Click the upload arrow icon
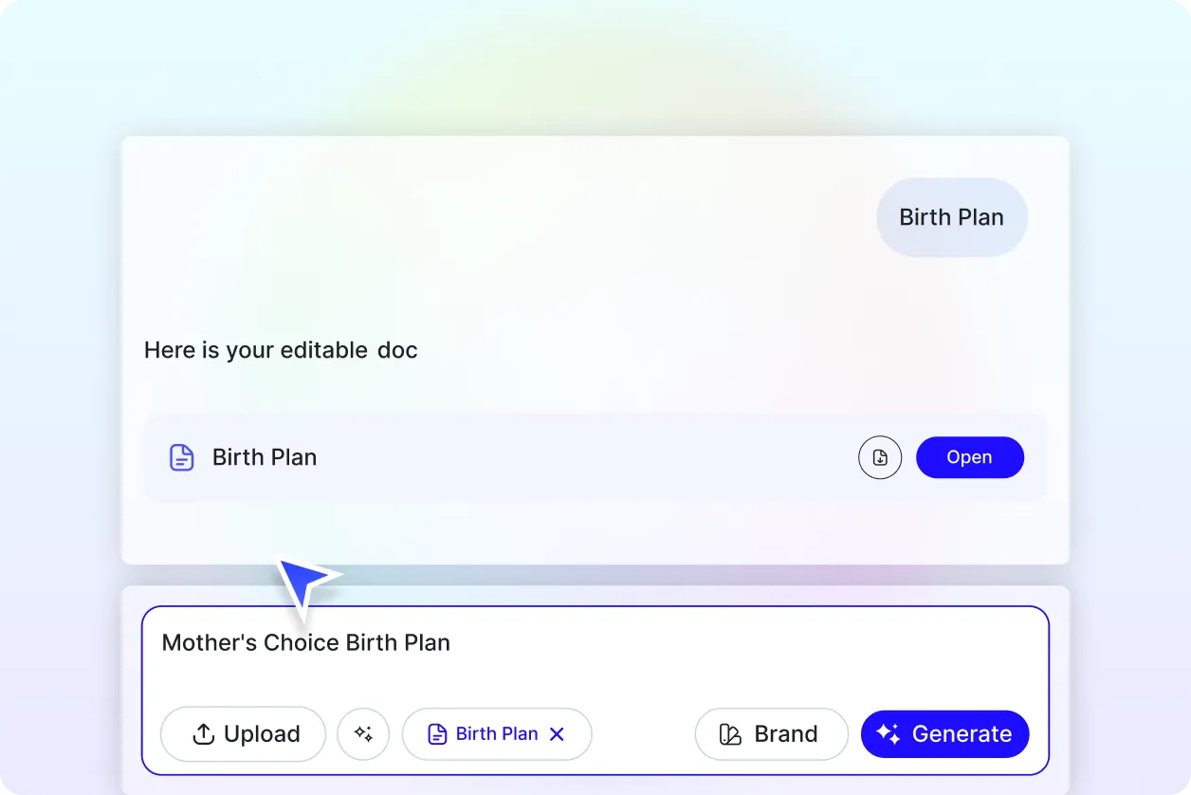Viewport: 1191px width, 795px height. [203, 734]
